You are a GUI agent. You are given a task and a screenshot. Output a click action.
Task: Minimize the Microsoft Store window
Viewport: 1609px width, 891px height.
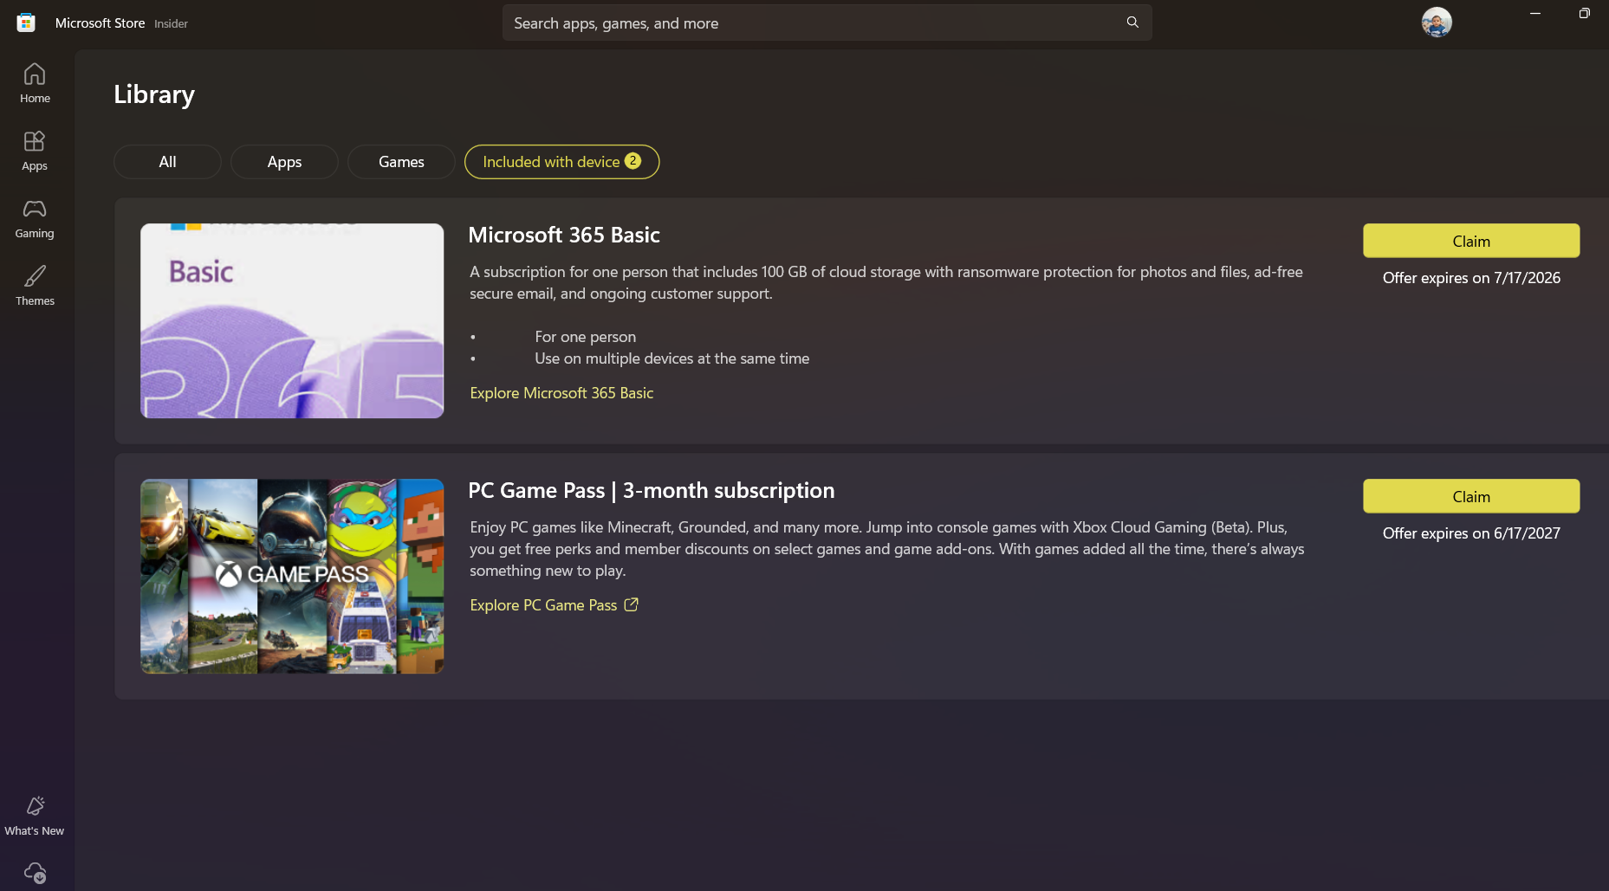click(1535, 13)
